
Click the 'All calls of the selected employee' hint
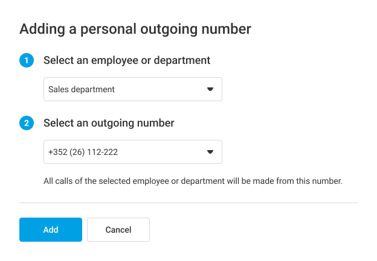(x=193, y=180)
